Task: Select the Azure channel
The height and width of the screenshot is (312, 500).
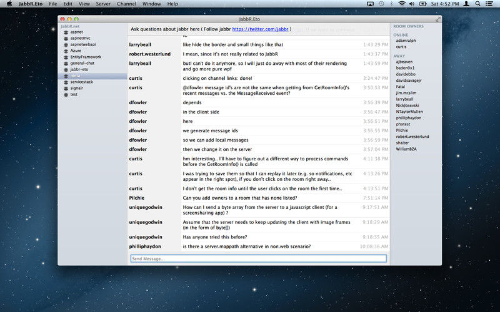Action: point(76,51)
